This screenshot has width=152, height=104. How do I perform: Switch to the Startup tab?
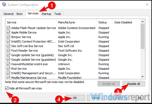(x=47, y=14)
